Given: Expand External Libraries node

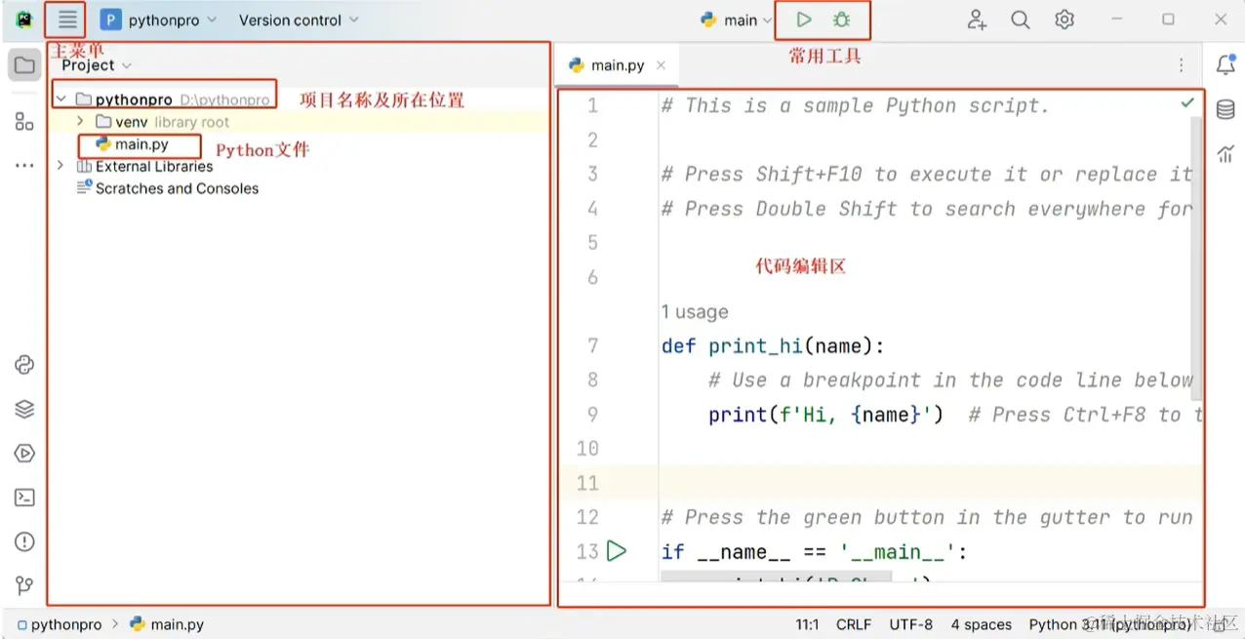Looking at the screenshot, I should coord(61,167).
